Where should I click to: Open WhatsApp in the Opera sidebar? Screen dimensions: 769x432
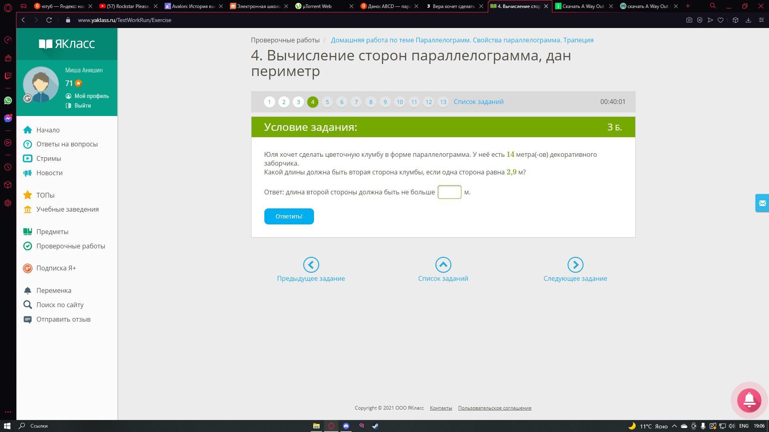pyautogui.click(x=8, y=100)
